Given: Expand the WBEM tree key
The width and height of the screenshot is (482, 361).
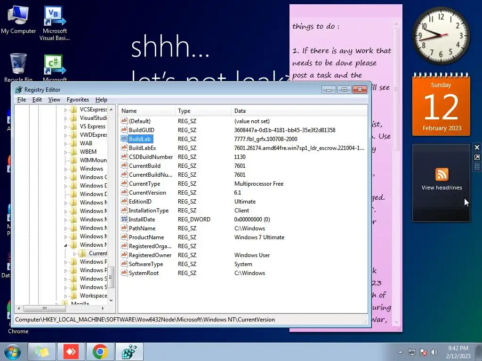Looking at the screenshot, I should [x=65, y=152].
